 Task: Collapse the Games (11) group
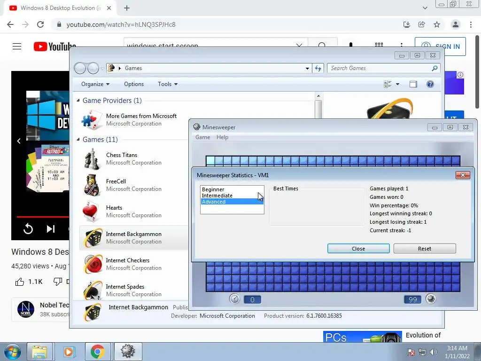pos(78,139)
